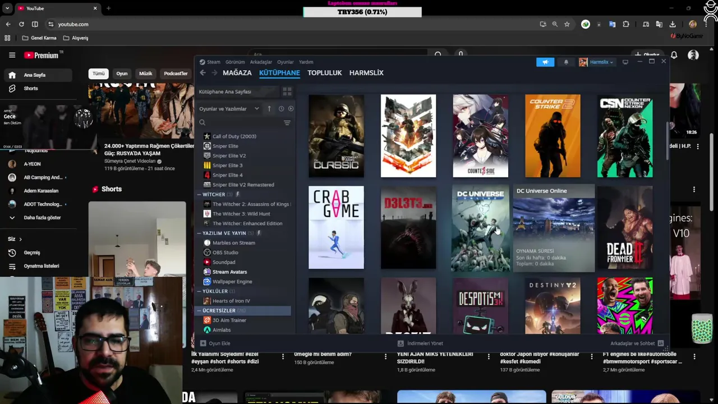Open HARMSLİX profile tab in Steam

click(366, 73)
